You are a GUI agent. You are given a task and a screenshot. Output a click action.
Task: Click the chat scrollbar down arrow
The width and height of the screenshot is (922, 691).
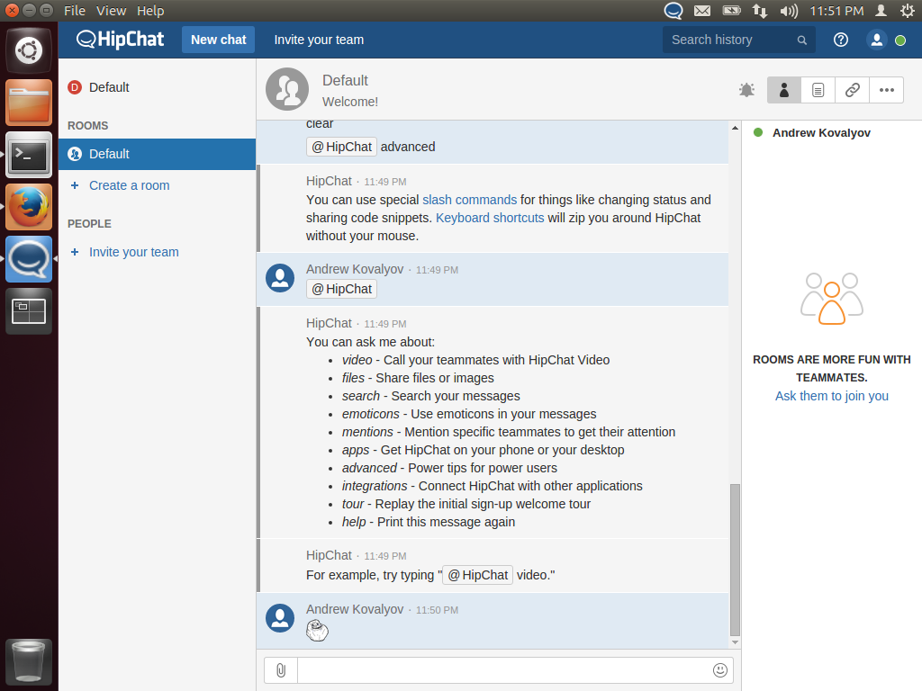click(735, 642)
